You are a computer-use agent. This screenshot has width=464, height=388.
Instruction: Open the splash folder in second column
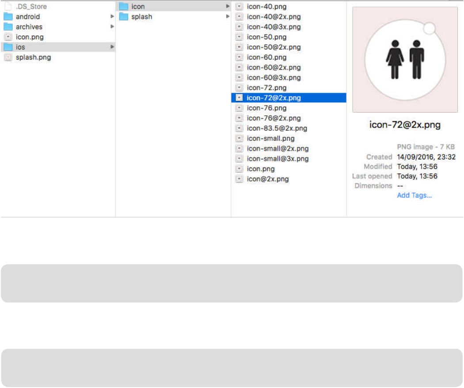click(142, 16)
